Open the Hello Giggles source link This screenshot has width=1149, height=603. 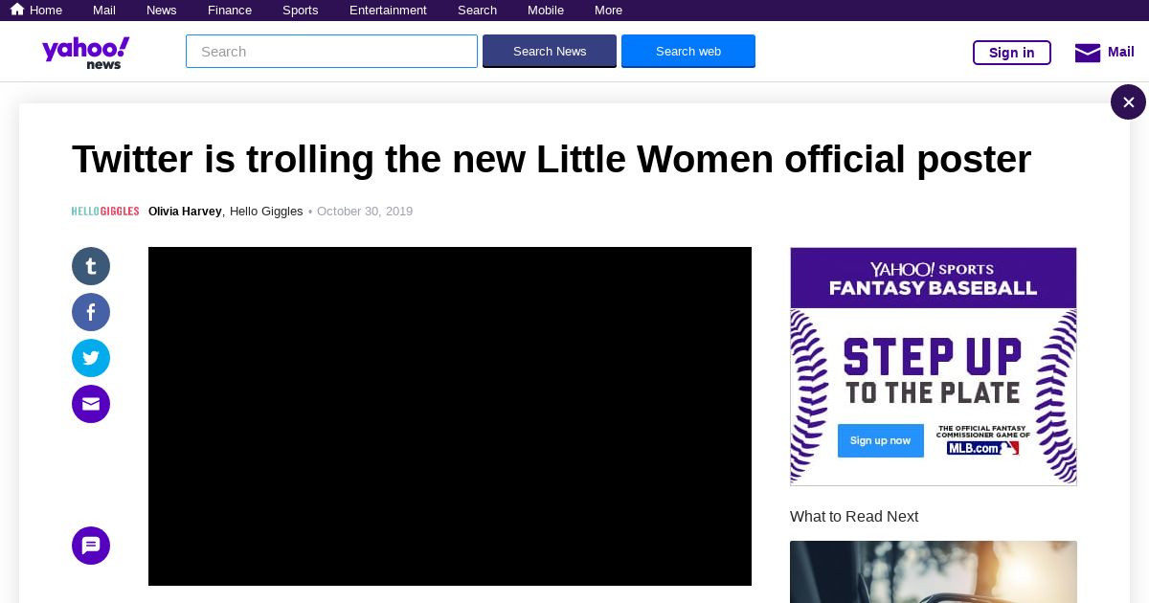[266, 212]
